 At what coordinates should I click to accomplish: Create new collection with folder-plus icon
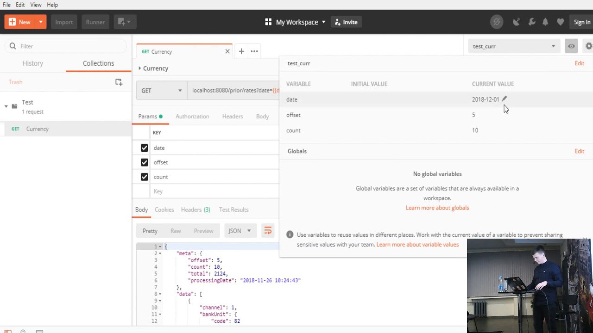tap(119, 82)
